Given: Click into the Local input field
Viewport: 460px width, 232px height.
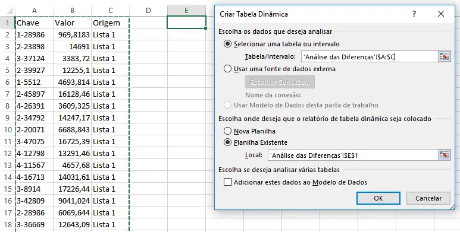Looking at the screenshot, I should point(353,155).
